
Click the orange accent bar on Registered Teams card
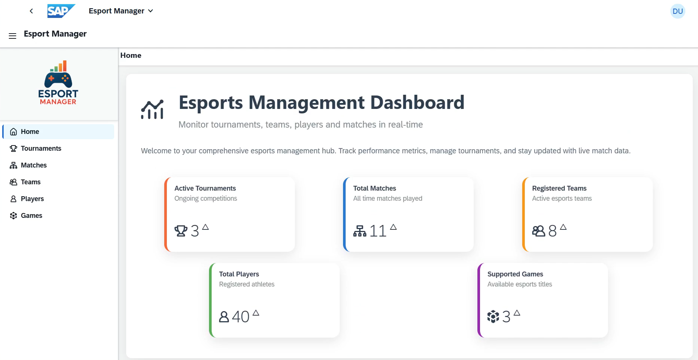[x=524, y=215]
